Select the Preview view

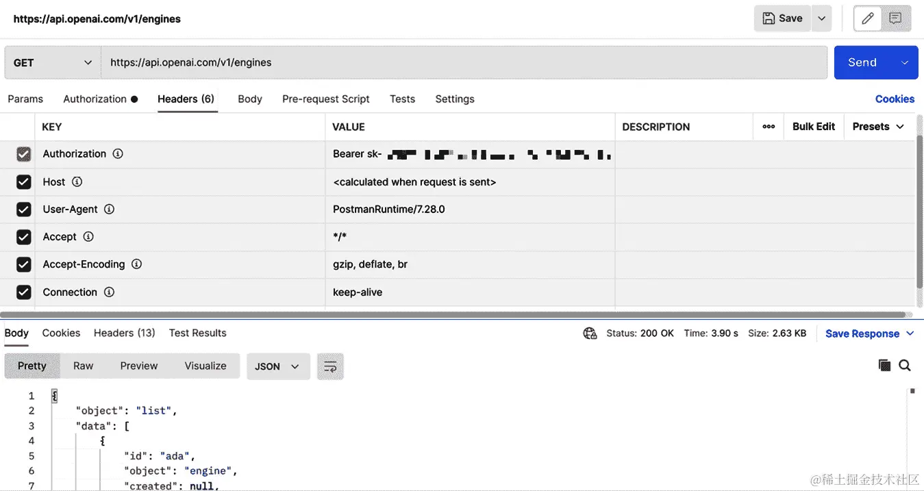tap(139, 366)
